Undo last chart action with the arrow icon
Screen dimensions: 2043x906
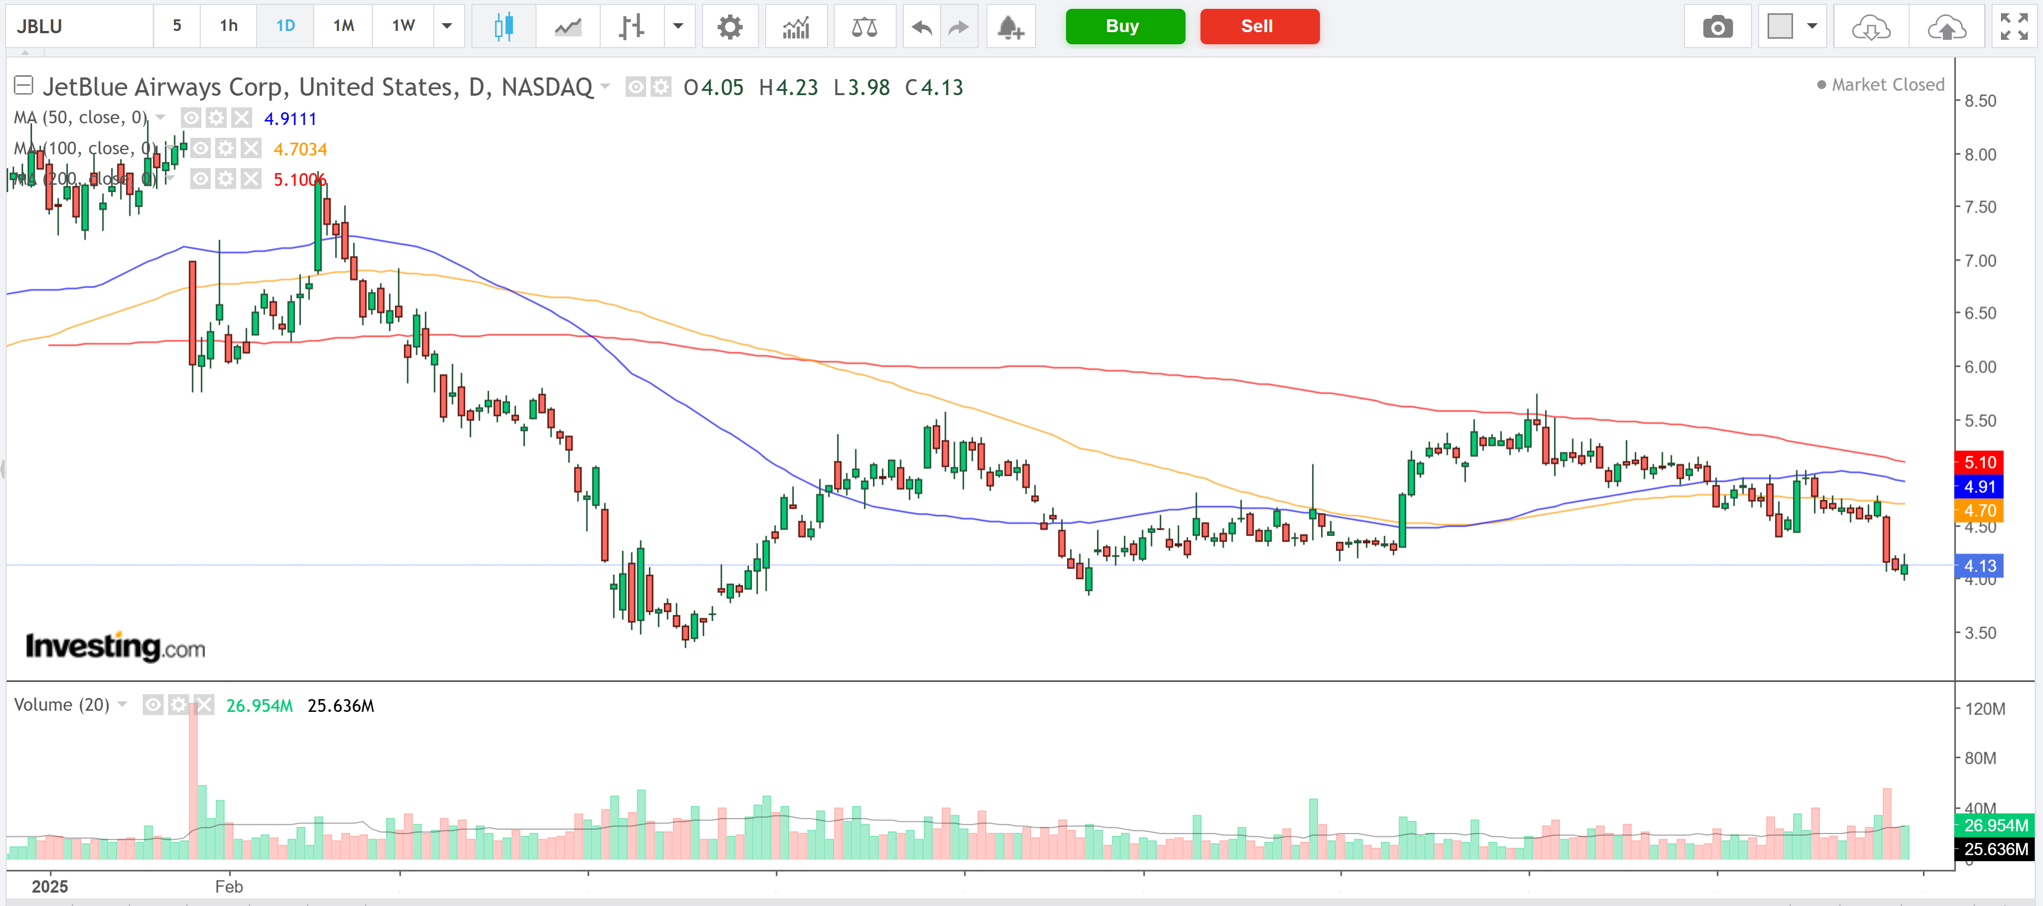coord(920,26)
